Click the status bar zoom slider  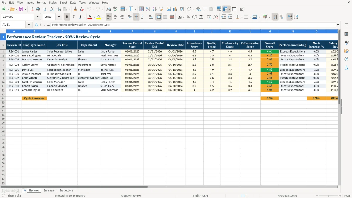pyautogui.click(x=328, y=196)
